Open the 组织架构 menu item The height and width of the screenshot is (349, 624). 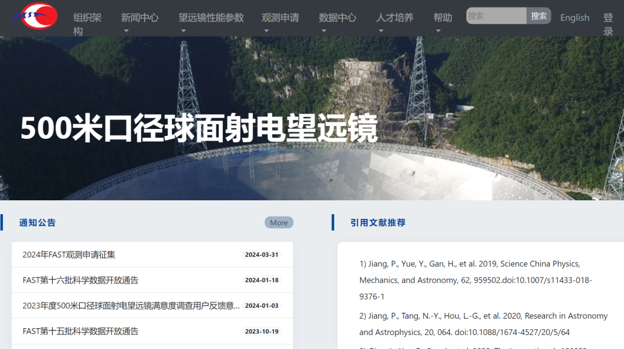87,24
